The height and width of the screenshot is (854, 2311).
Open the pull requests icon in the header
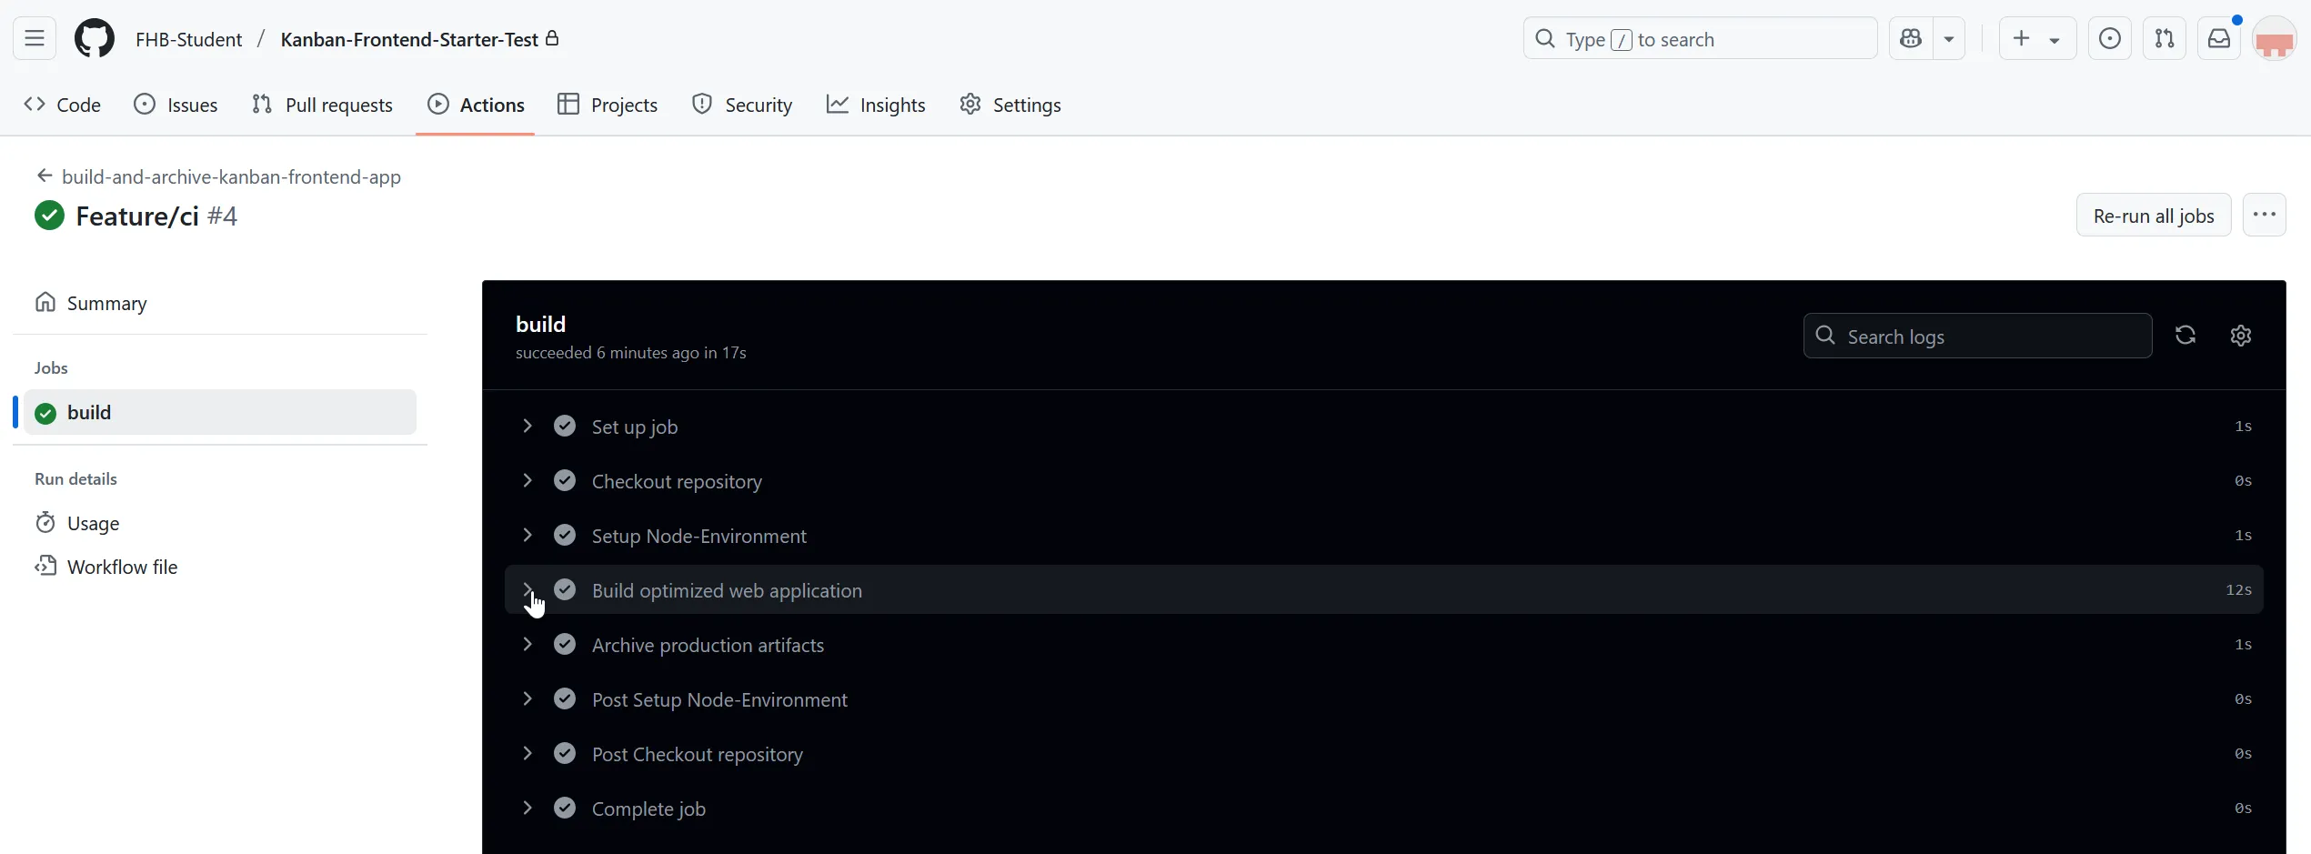pyautogui.click(x=2165, y=38)
